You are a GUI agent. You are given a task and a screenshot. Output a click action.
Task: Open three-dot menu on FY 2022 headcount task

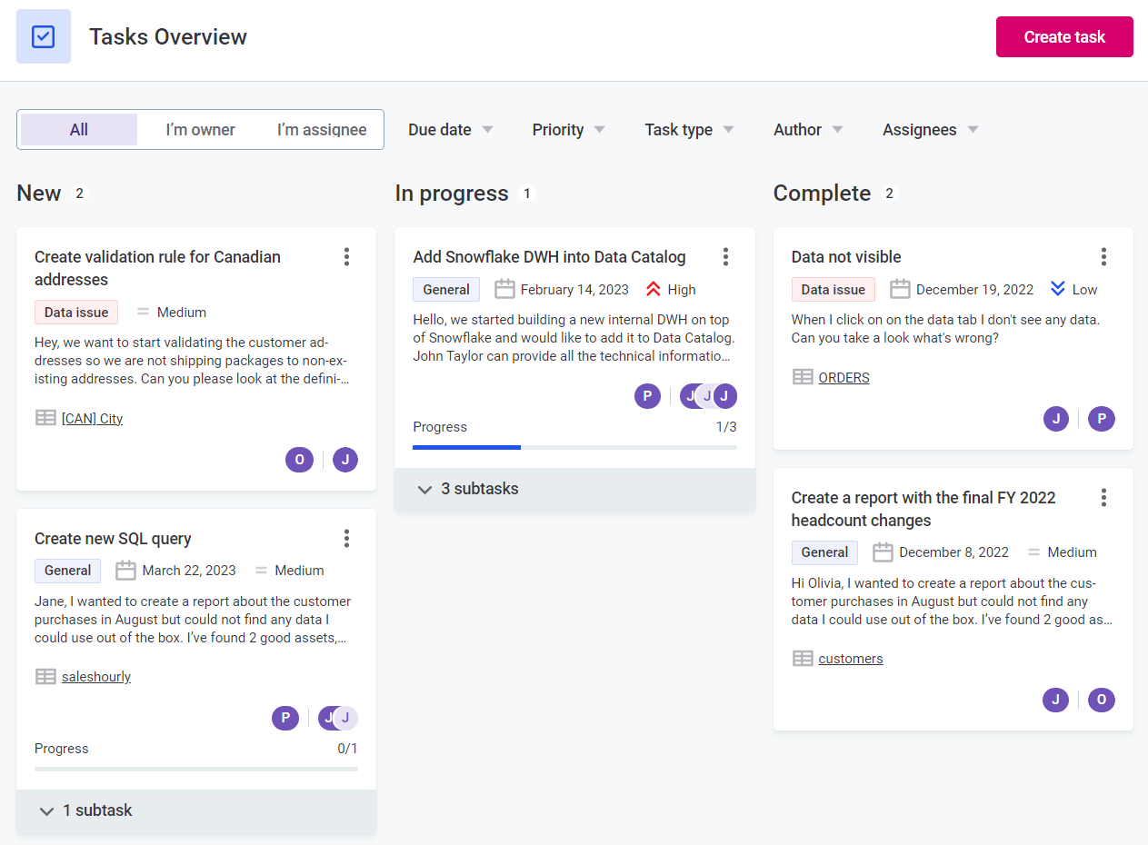click(1103, 498)
